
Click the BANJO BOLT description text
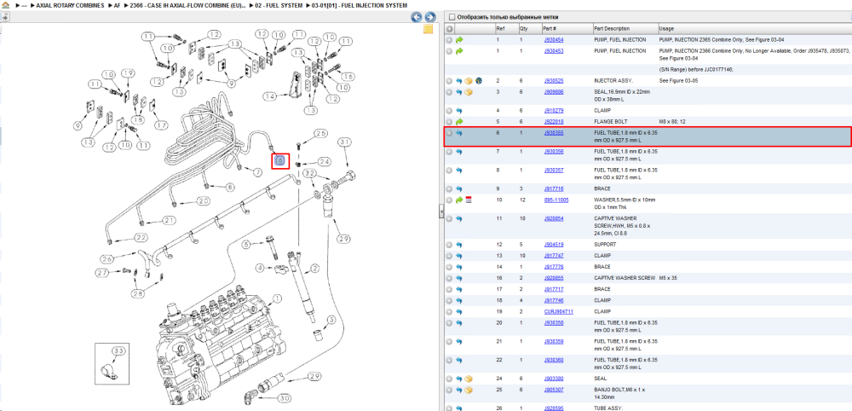pos(621,393)
